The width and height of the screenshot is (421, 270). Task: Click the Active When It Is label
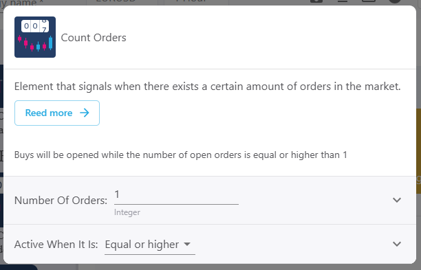click(x=56, y=245)
